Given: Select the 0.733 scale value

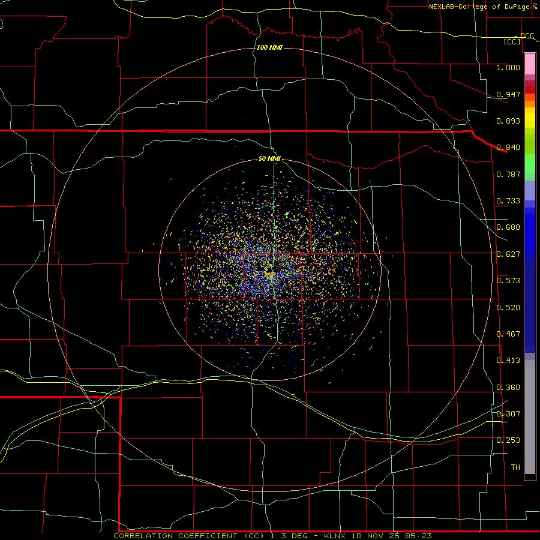Looking at the screenshot, I should [x=508, y=201].
